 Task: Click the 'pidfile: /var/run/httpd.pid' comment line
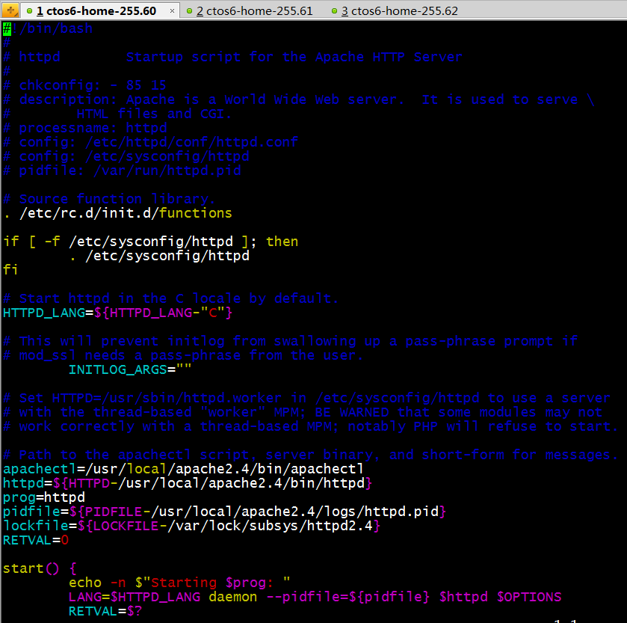[x=122, y=171]
